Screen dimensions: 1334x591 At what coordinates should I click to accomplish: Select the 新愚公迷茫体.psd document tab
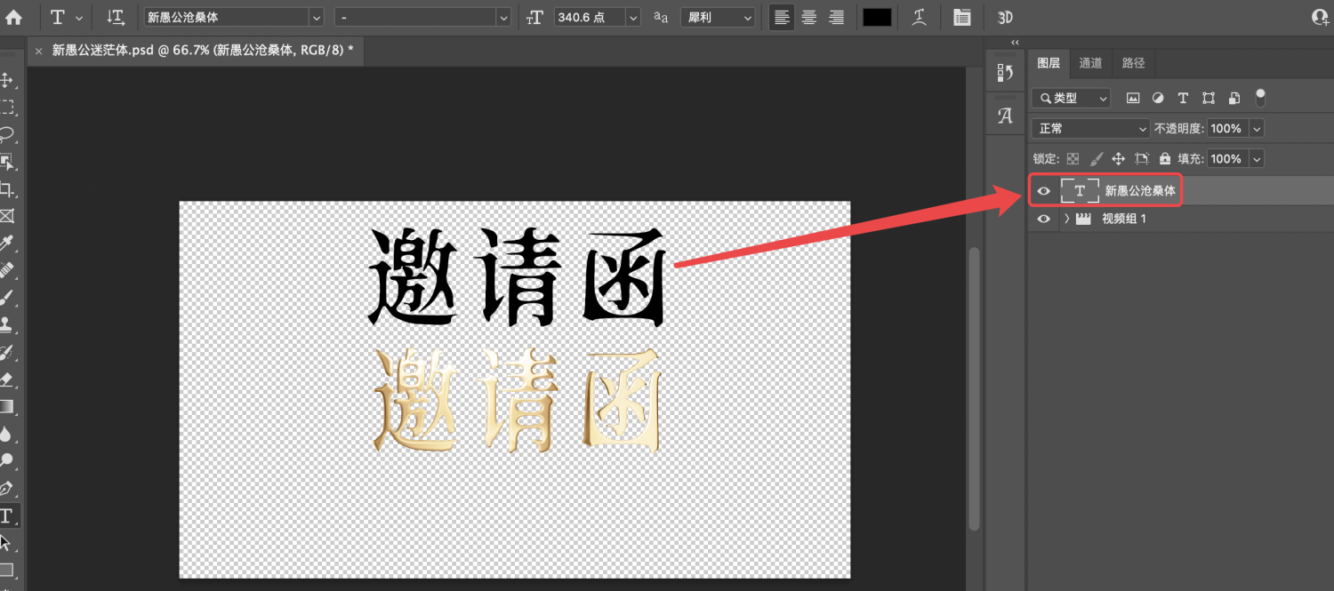[203, 51]
